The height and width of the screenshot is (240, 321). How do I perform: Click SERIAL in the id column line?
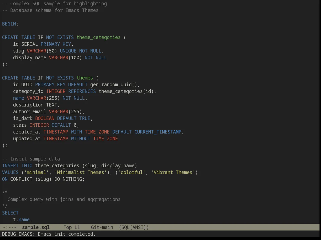[30, 44]
